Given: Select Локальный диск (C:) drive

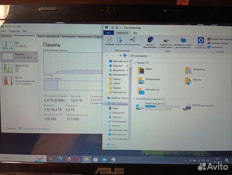Looking at the screenshot, I should click(x=158, y=106).
